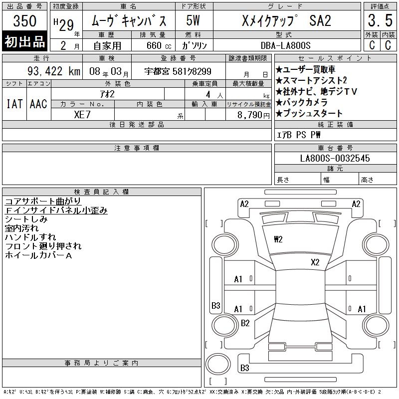
Task: Click the evaluation score 3.5
Action: point(380,20)
